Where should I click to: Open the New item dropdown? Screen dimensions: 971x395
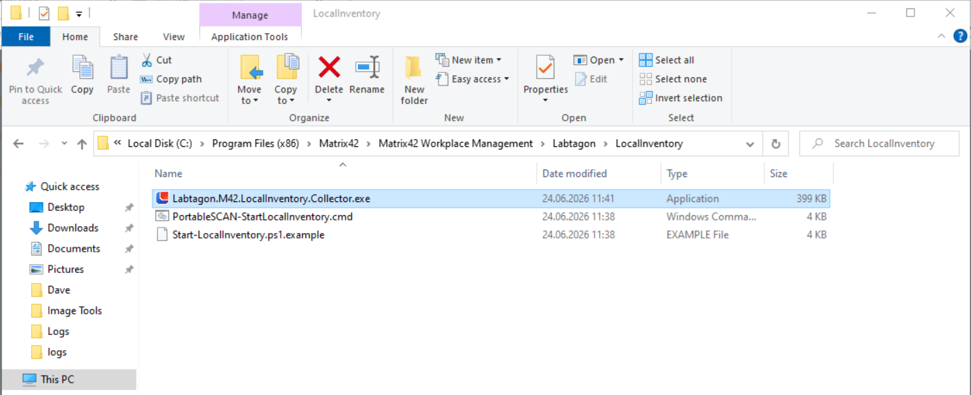pyautogui.click(x=469, y=60)
